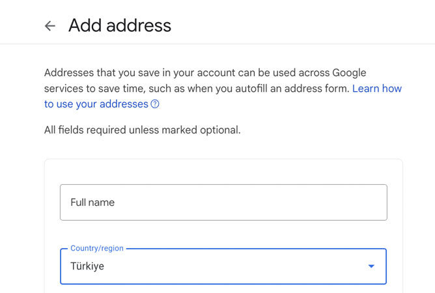Select the Türkiye value in dropdown
The height and width of the screenshot is (293, 435).
click(x=87, y=266)
